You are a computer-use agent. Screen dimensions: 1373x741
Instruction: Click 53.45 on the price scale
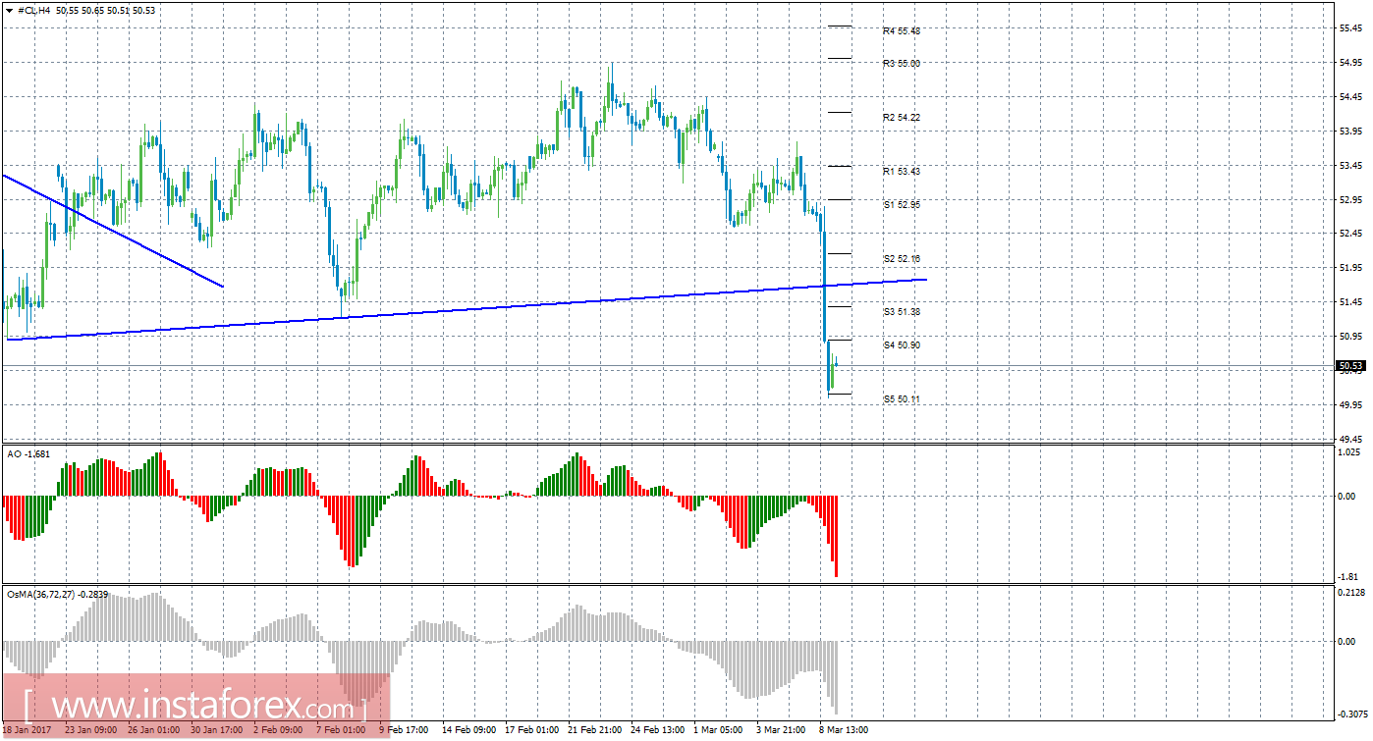pyautogui.click(x=1351, y=165)
